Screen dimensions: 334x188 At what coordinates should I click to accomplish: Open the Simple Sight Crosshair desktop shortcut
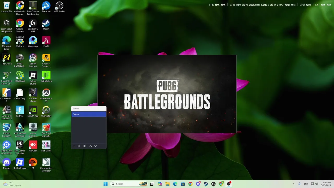coord(7,148)
